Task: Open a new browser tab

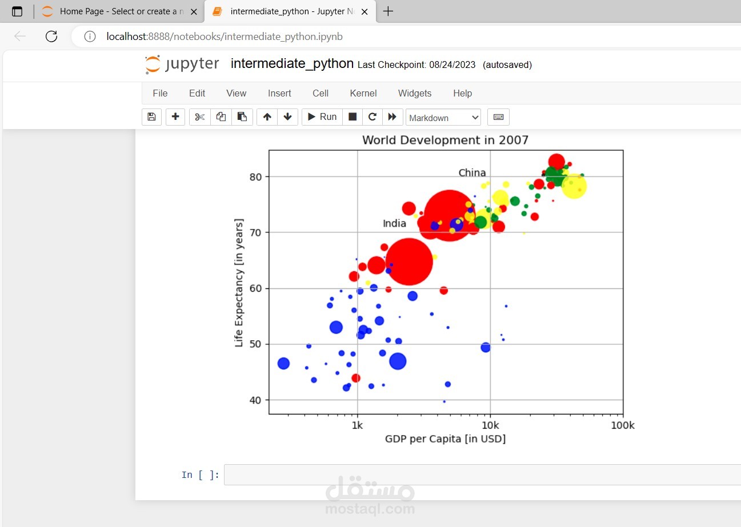Action: click(388, 11)
